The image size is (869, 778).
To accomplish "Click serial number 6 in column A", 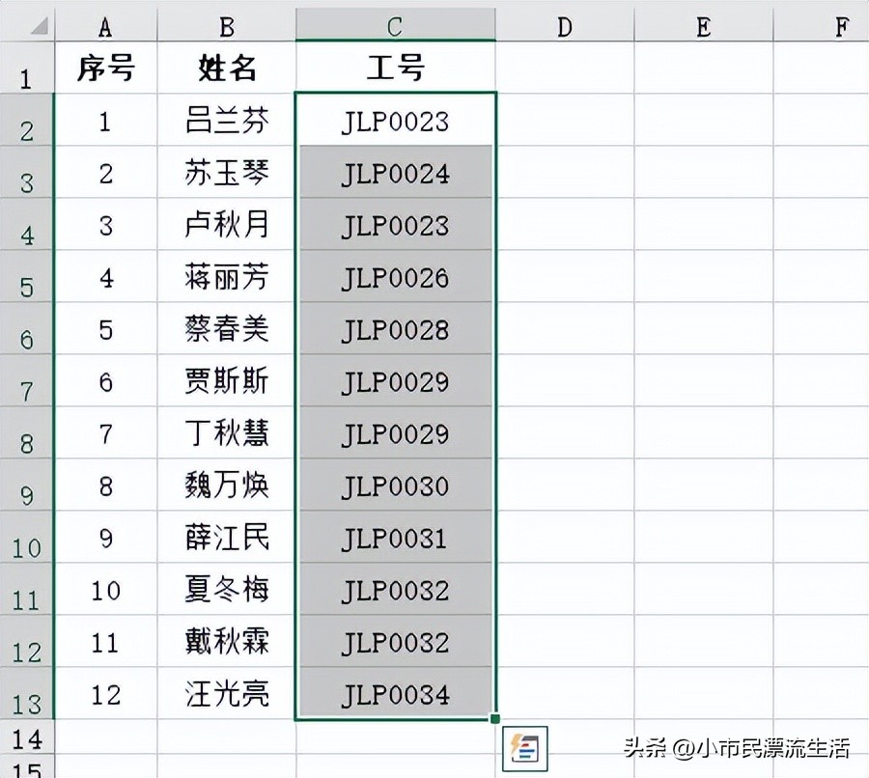I will coord(106,380).
